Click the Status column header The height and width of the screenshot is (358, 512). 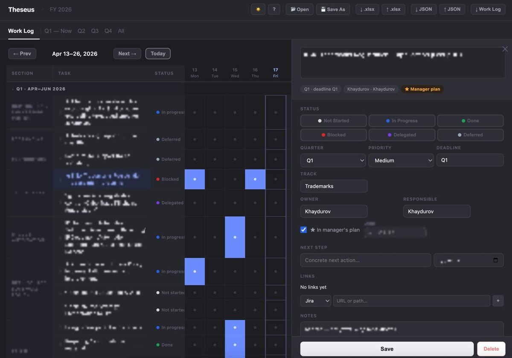[164, 73]
